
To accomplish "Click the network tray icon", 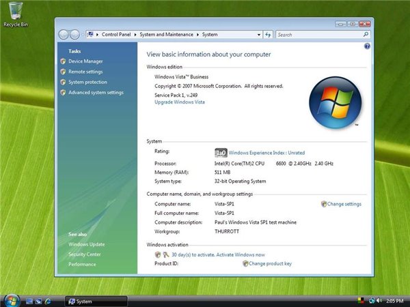I will click(372, 301).
